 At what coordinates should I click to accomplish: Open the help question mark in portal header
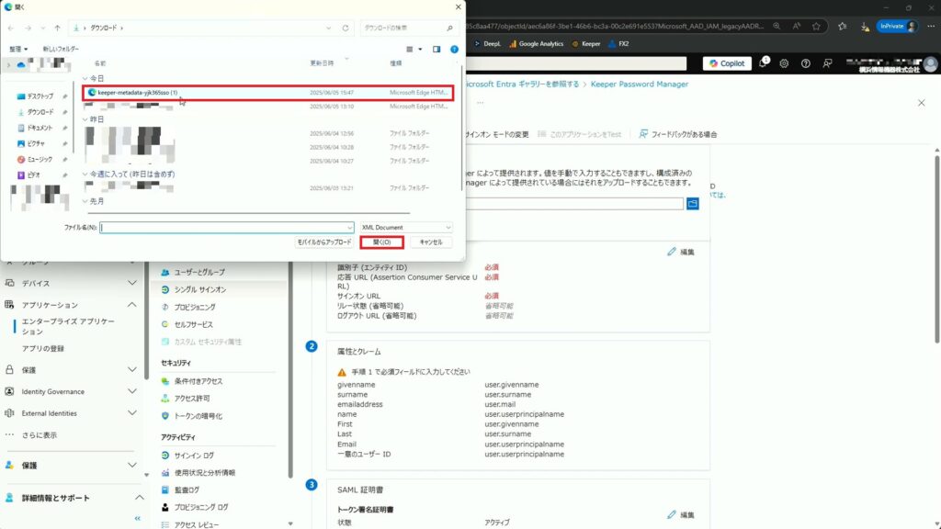coord(805,63)
